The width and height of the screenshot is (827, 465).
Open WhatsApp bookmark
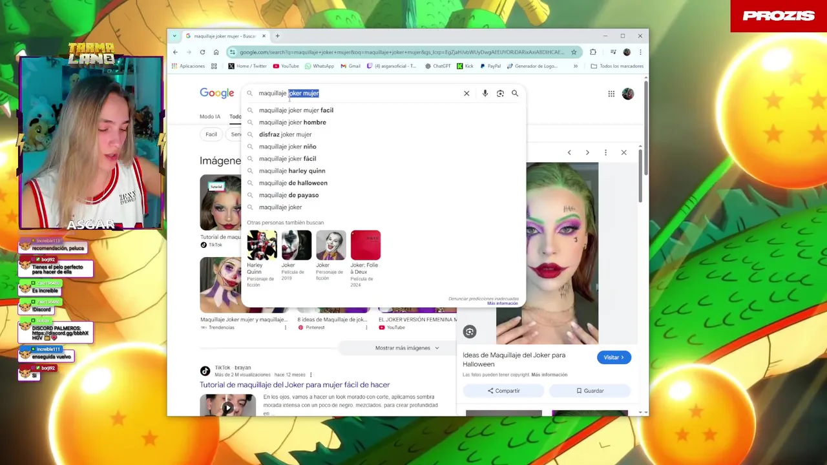[x=319, y=66]
